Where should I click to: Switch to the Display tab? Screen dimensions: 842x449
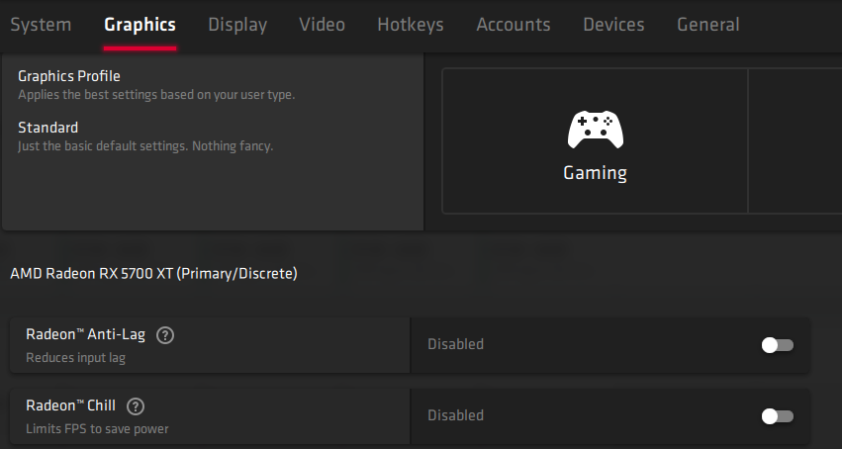(x=237, y=25)
